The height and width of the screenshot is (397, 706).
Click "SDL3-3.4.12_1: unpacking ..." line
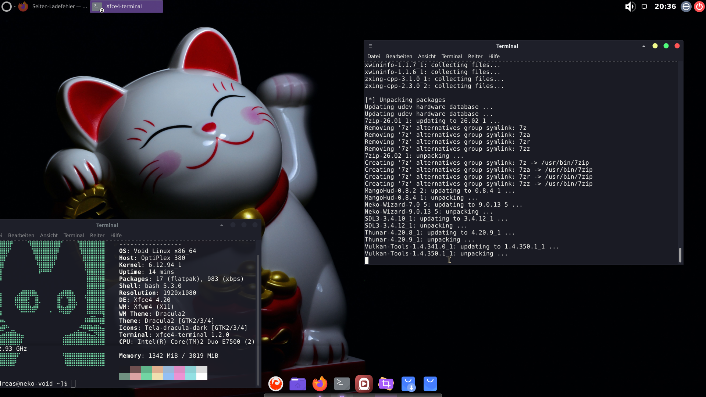coord(416,226)
